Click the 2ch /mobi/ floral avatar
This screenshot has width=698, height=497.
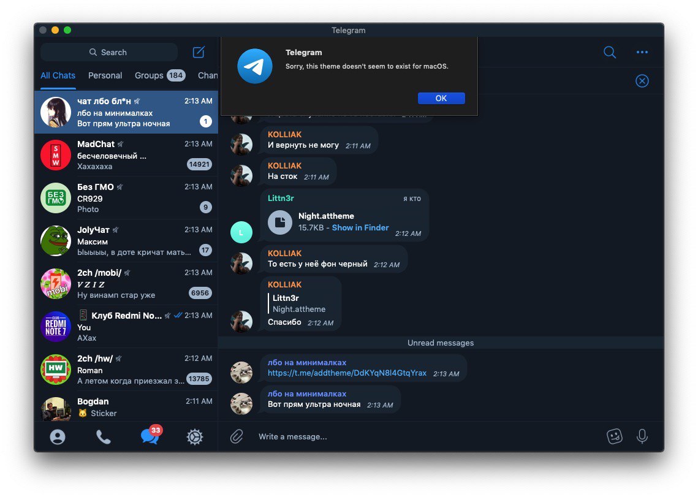click(56, 284)
